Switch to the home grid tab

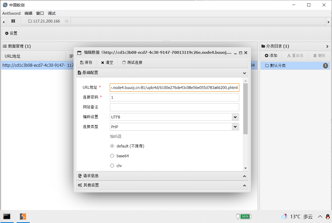(x=13, y=21)
